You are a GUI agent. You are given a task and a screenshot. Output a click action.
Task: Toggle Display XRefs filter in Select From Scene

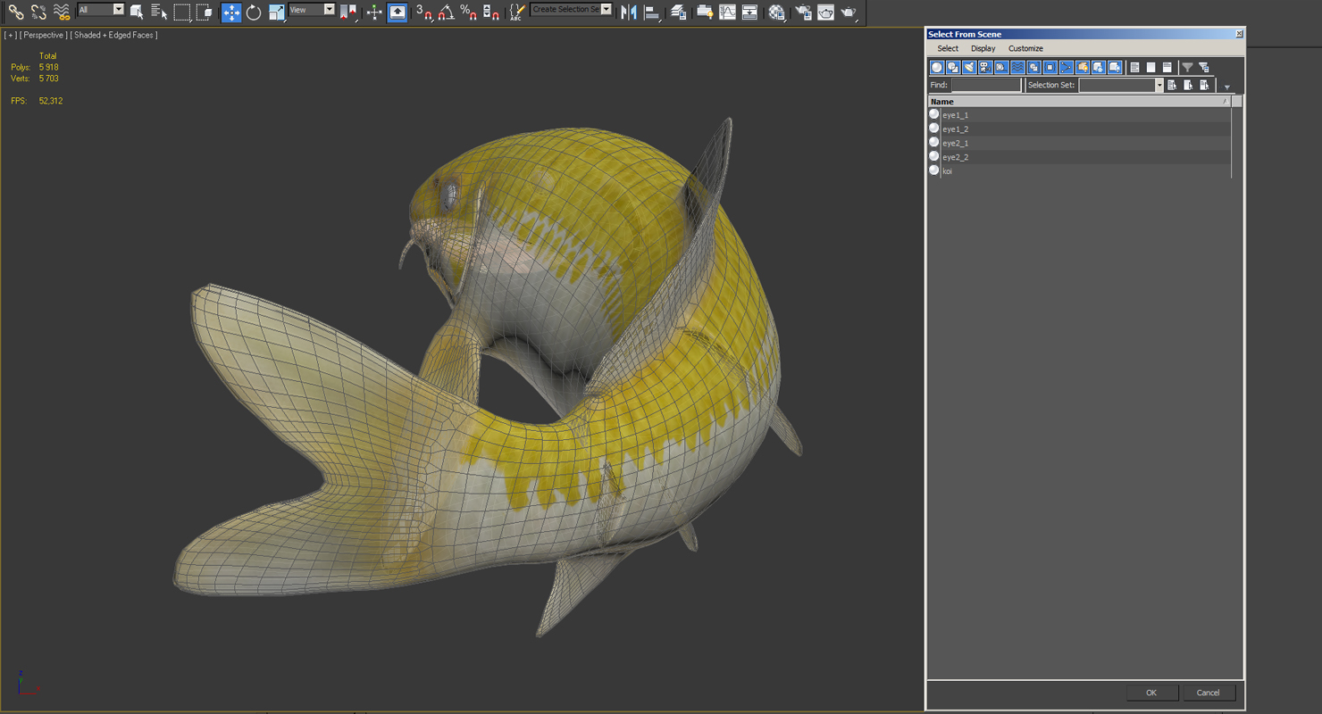tap(1050, 67)
